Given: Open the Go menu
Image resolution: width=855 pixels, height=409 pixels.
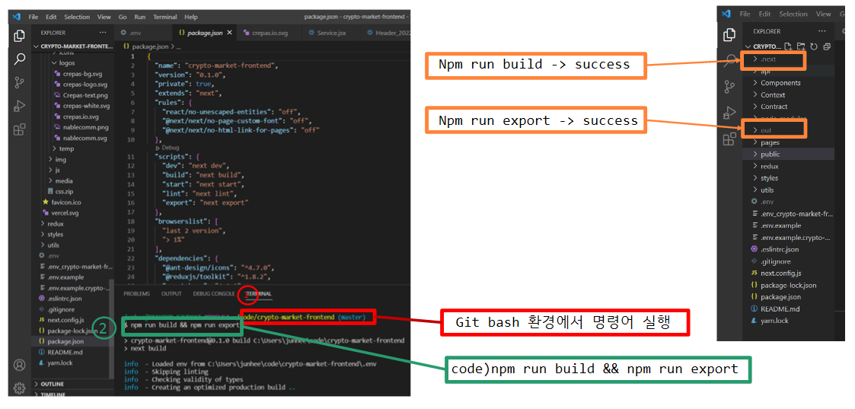Looking at the screenshot, I should pos(122,17).
